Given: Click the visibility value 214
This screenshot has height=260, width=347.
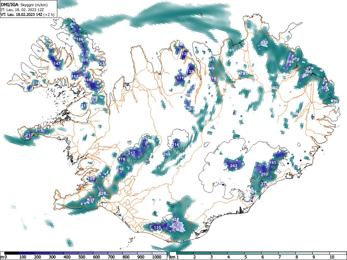Looking at the screenshot, I should [175, 145].
